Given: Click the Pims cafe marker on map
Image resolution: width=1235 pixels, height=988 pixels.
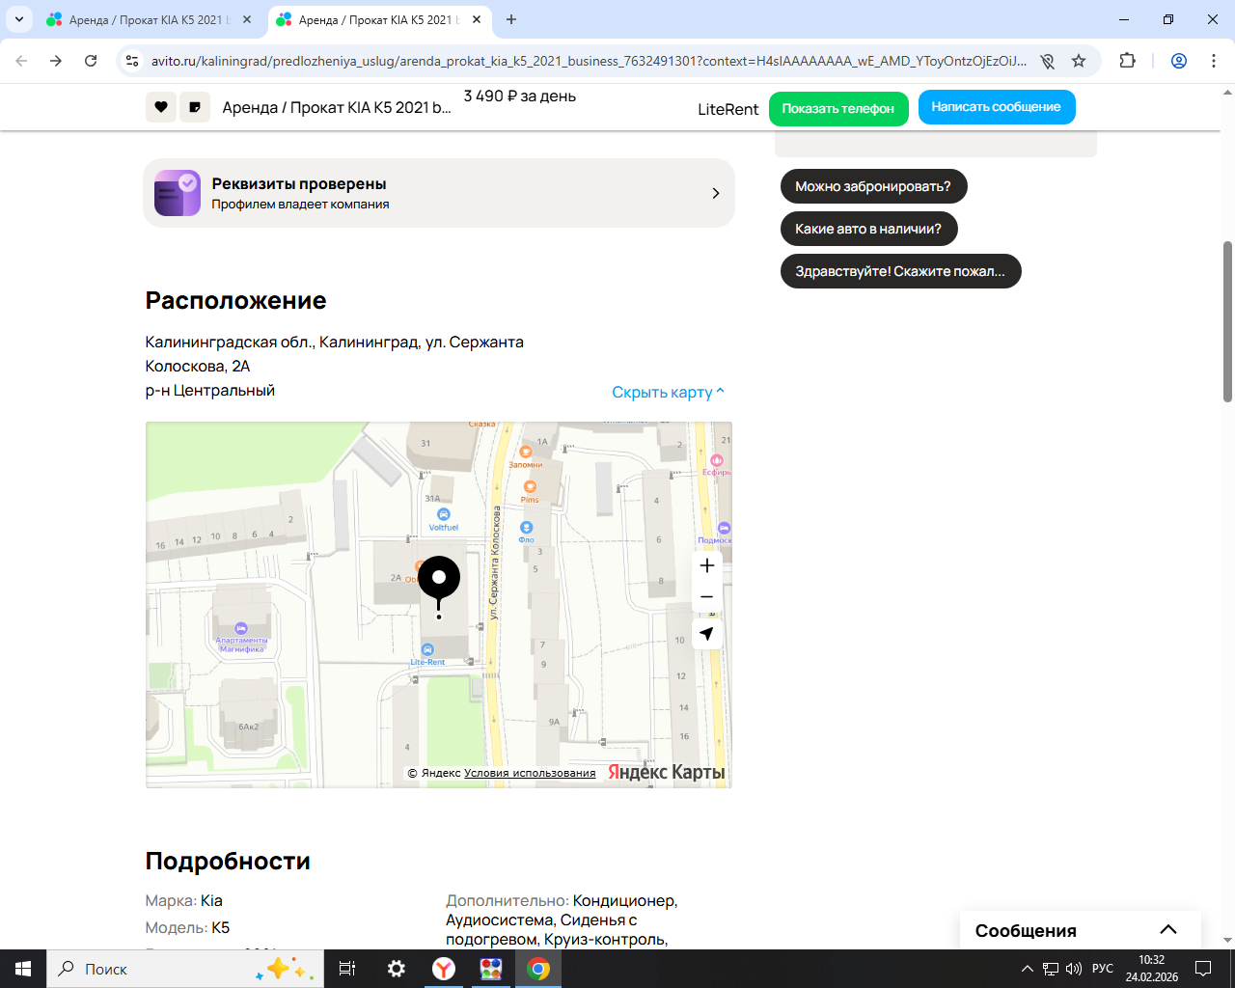Looking at the screenshot, I should pos(530,487).
